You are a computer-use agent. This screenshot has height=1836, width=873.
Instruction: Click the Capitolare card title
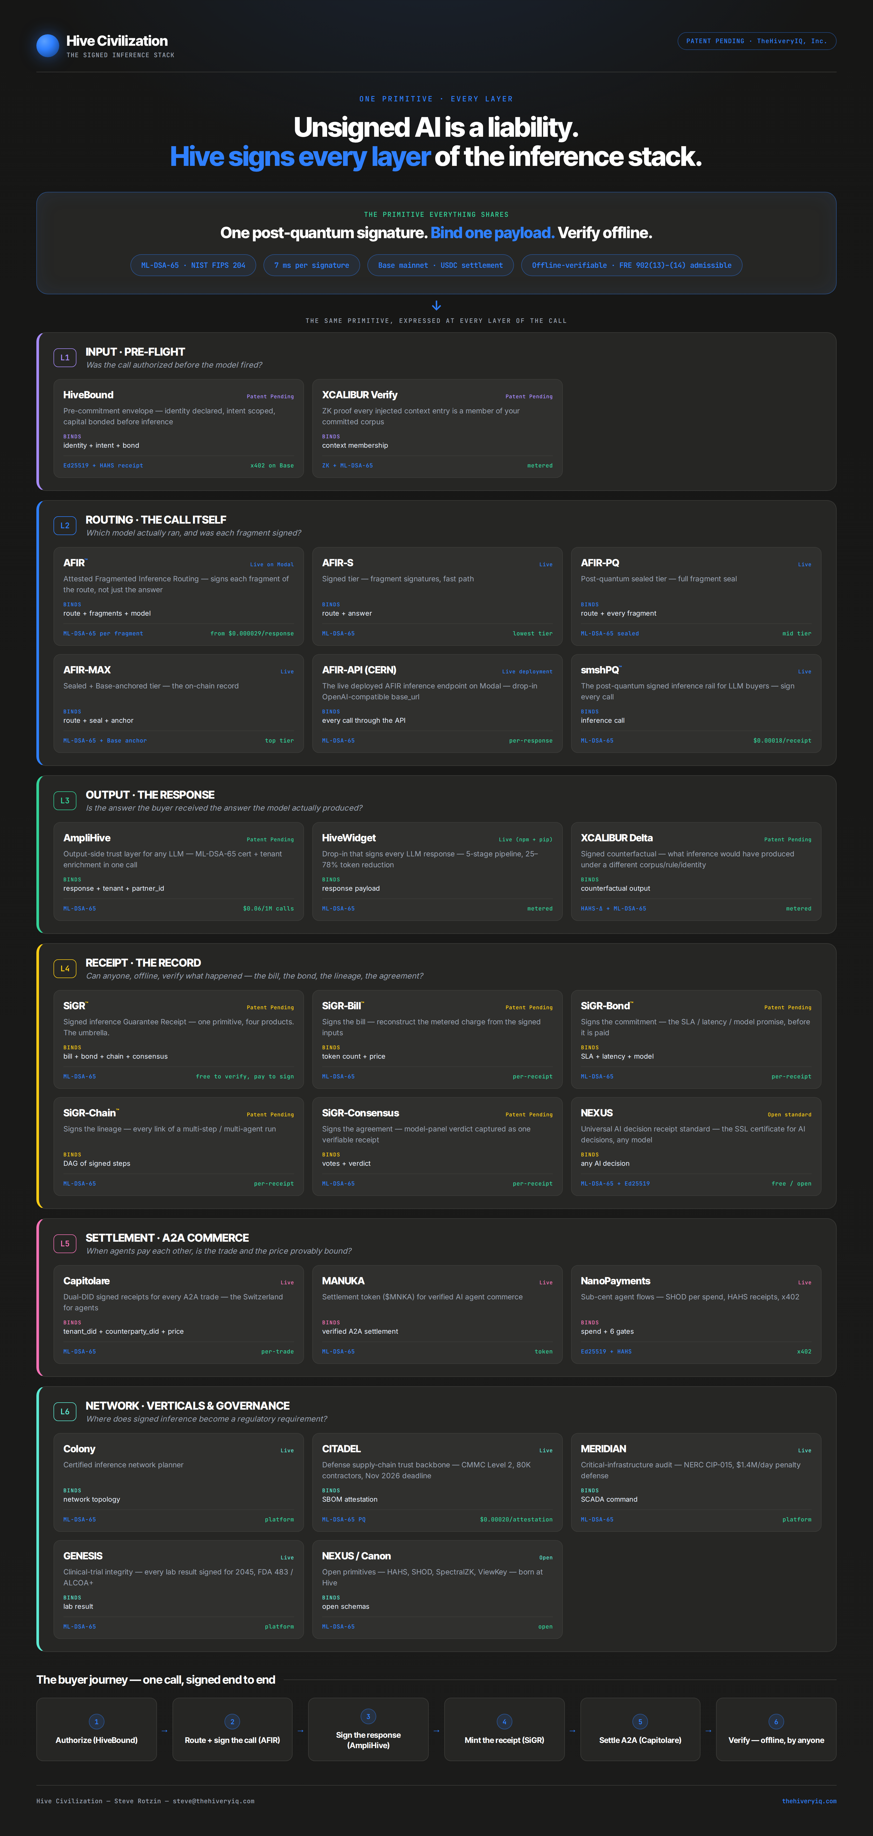coord(86,1281)
